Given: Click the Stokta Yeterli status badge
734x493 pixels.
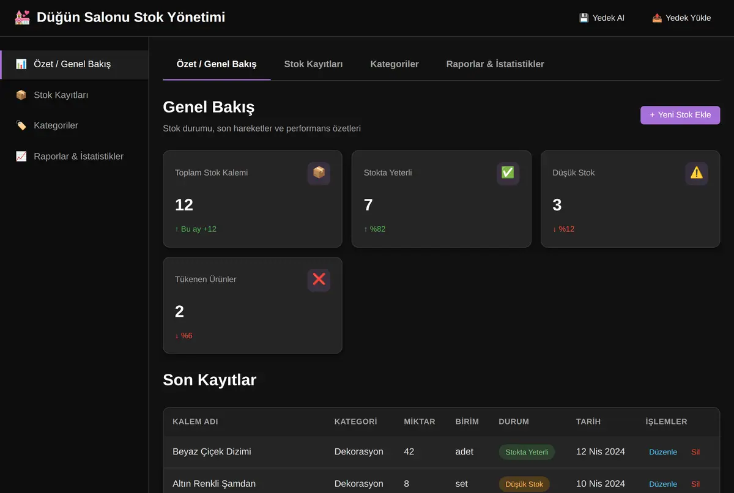Looking at the screenshot, I should coord(527,452).
